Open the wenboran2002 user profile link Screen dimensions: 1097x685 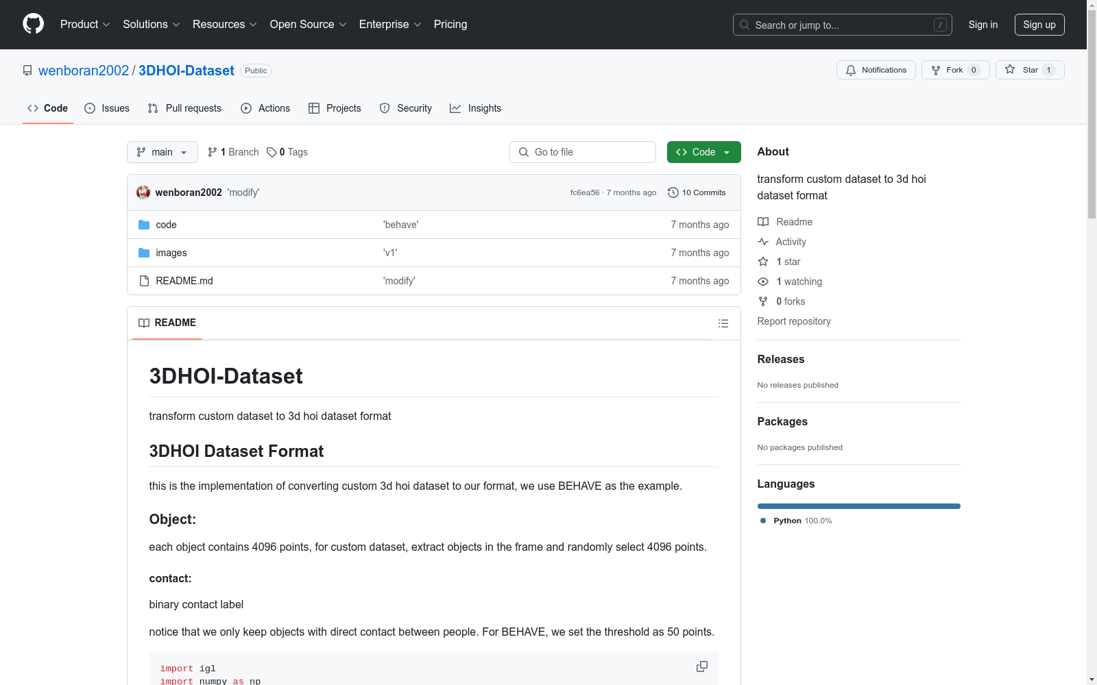click(x=84, y=71)
